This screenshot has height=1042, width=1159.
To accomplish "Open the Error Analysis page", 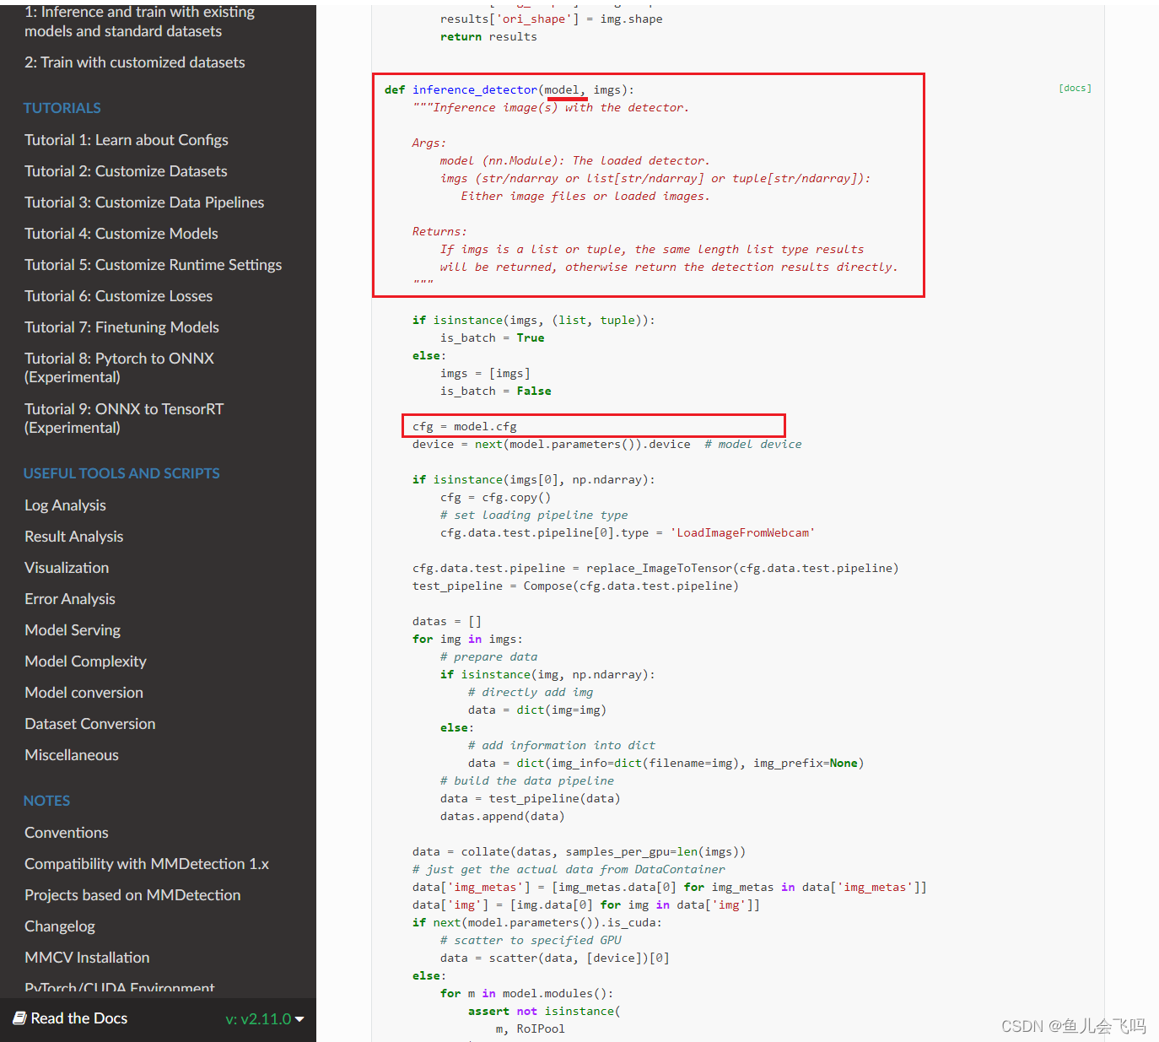I will coord(69,598).
